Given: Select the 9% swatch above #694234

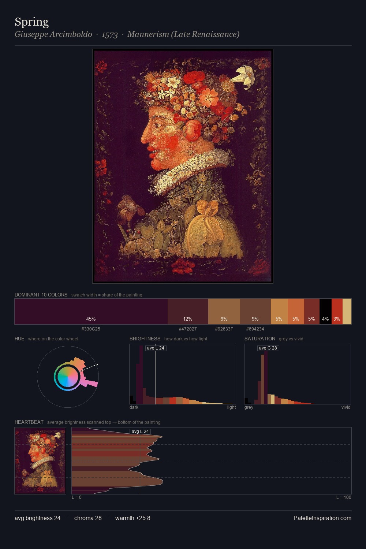Looking at the screenshot, I should pos(255,311).
